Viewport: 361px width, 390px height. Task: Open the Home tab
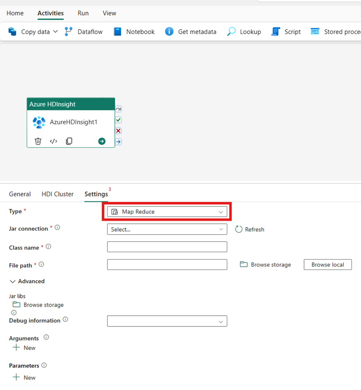[15, 13]
